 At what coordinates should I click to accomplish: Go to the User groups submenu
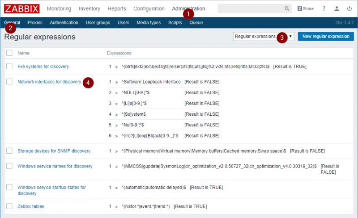click(98, 23)
